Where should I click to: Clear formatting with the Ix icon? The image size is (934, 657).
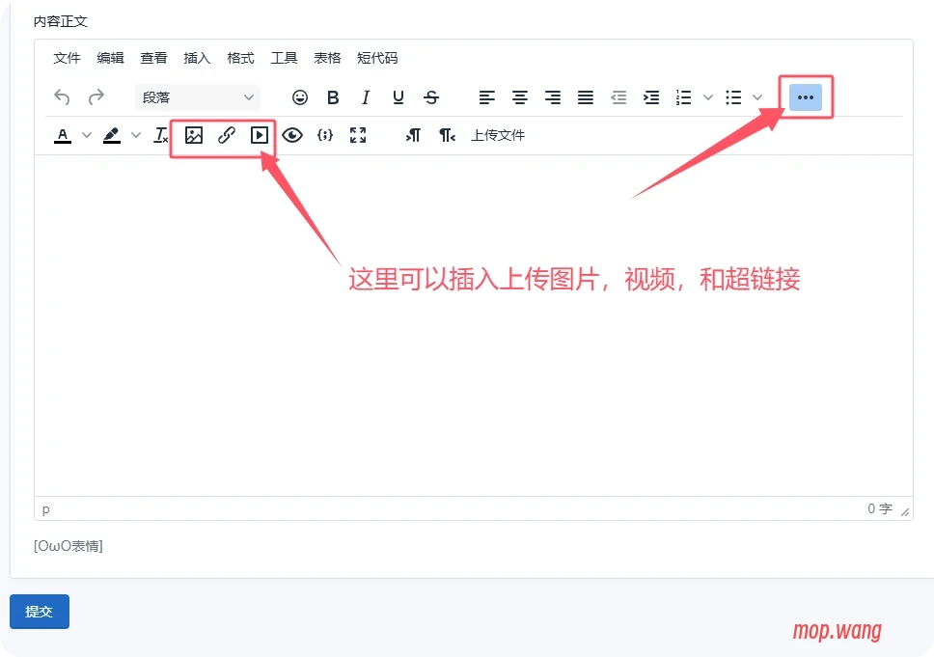click(x=160, y=135)
